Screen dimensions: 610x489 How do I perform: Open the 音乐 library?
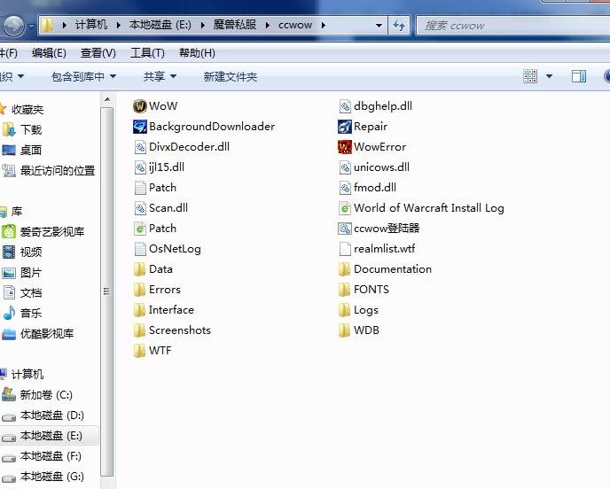pyautogui.click(x=31, y=313)
